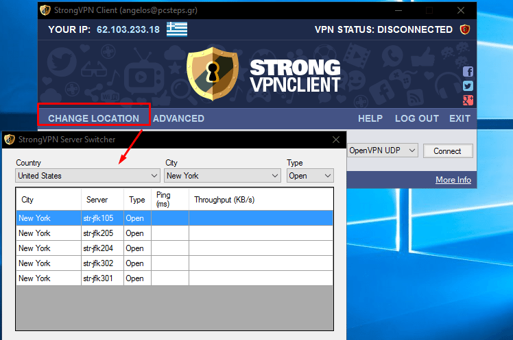Open the HELP menu
This screenshot has width=513, height=340.
pos(370,118)
